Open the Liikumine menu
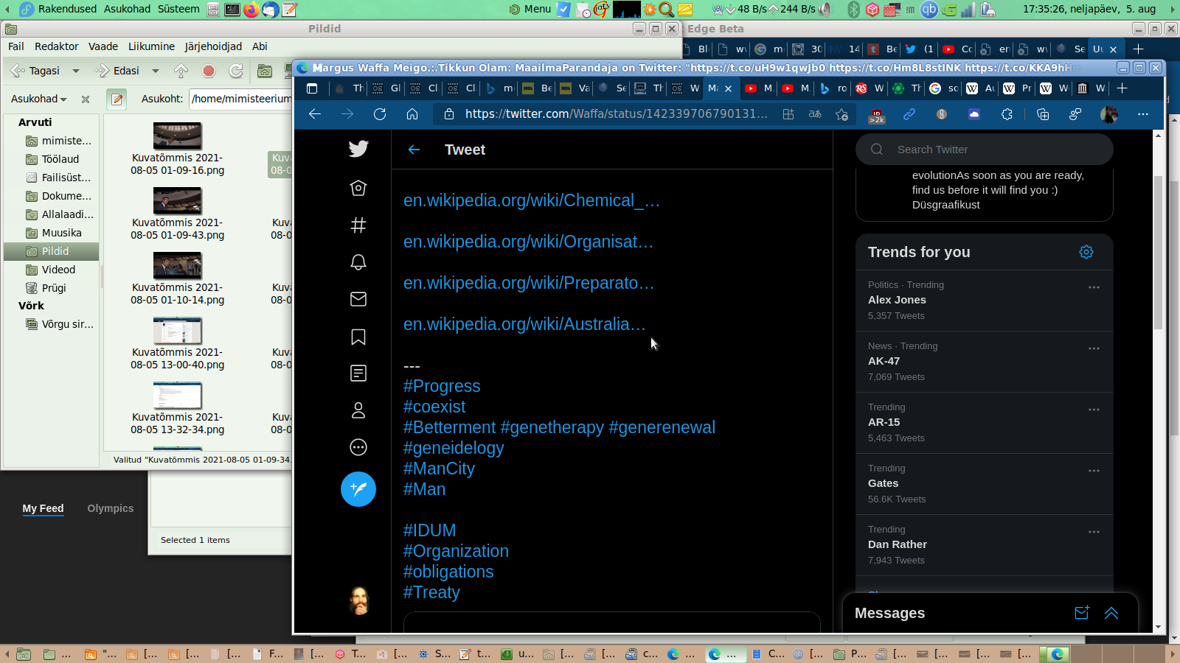 [151, 46]
